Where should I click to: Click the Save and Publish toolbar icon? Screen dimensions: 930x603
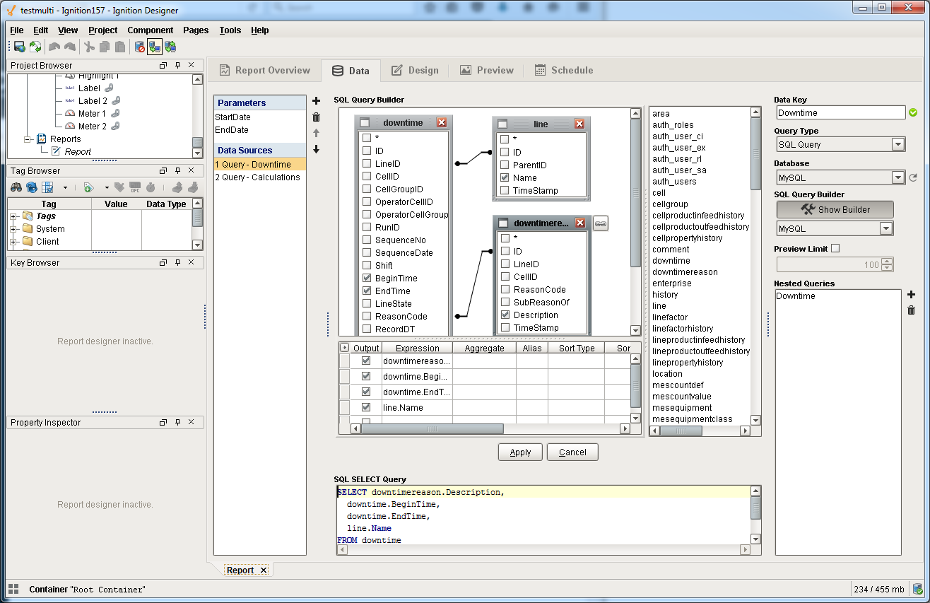[20, 47]
